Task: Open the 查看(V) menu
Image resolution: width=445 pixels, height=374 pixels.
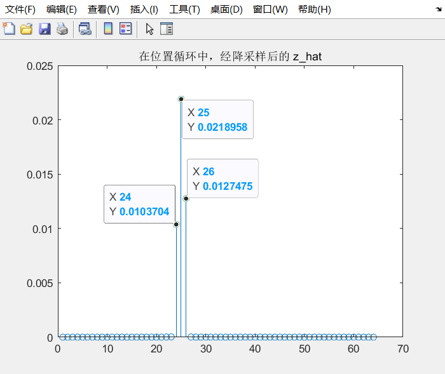Action: (103, 10)
